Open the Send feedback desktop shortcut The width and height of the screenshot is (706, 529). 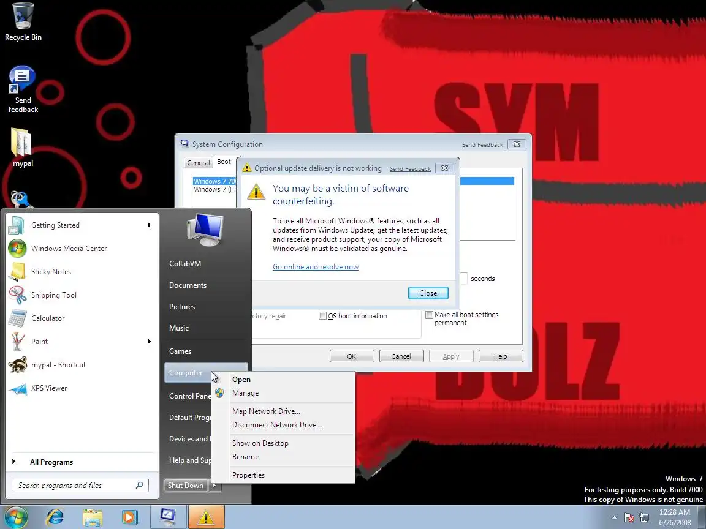coord(23,89)
